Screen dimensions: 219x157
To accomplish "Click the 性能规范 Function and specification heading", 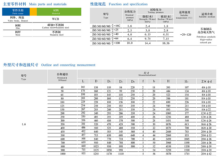I will coord(119,4).
